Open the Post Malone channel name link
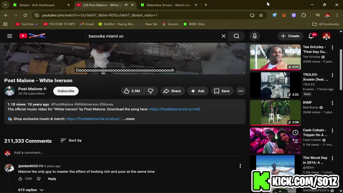The width and height of the screenshot is (343, 193). point(30,89)
